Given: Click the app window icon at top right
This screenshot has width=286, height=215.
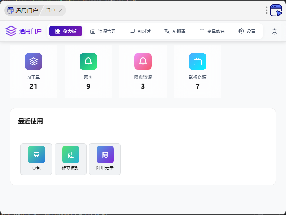Looking at the screenshot, I should [276, 10].
